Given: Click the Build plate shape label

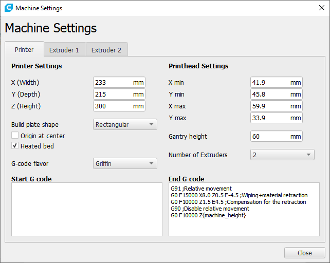Looking at the screenshot, I should [35, 124].
